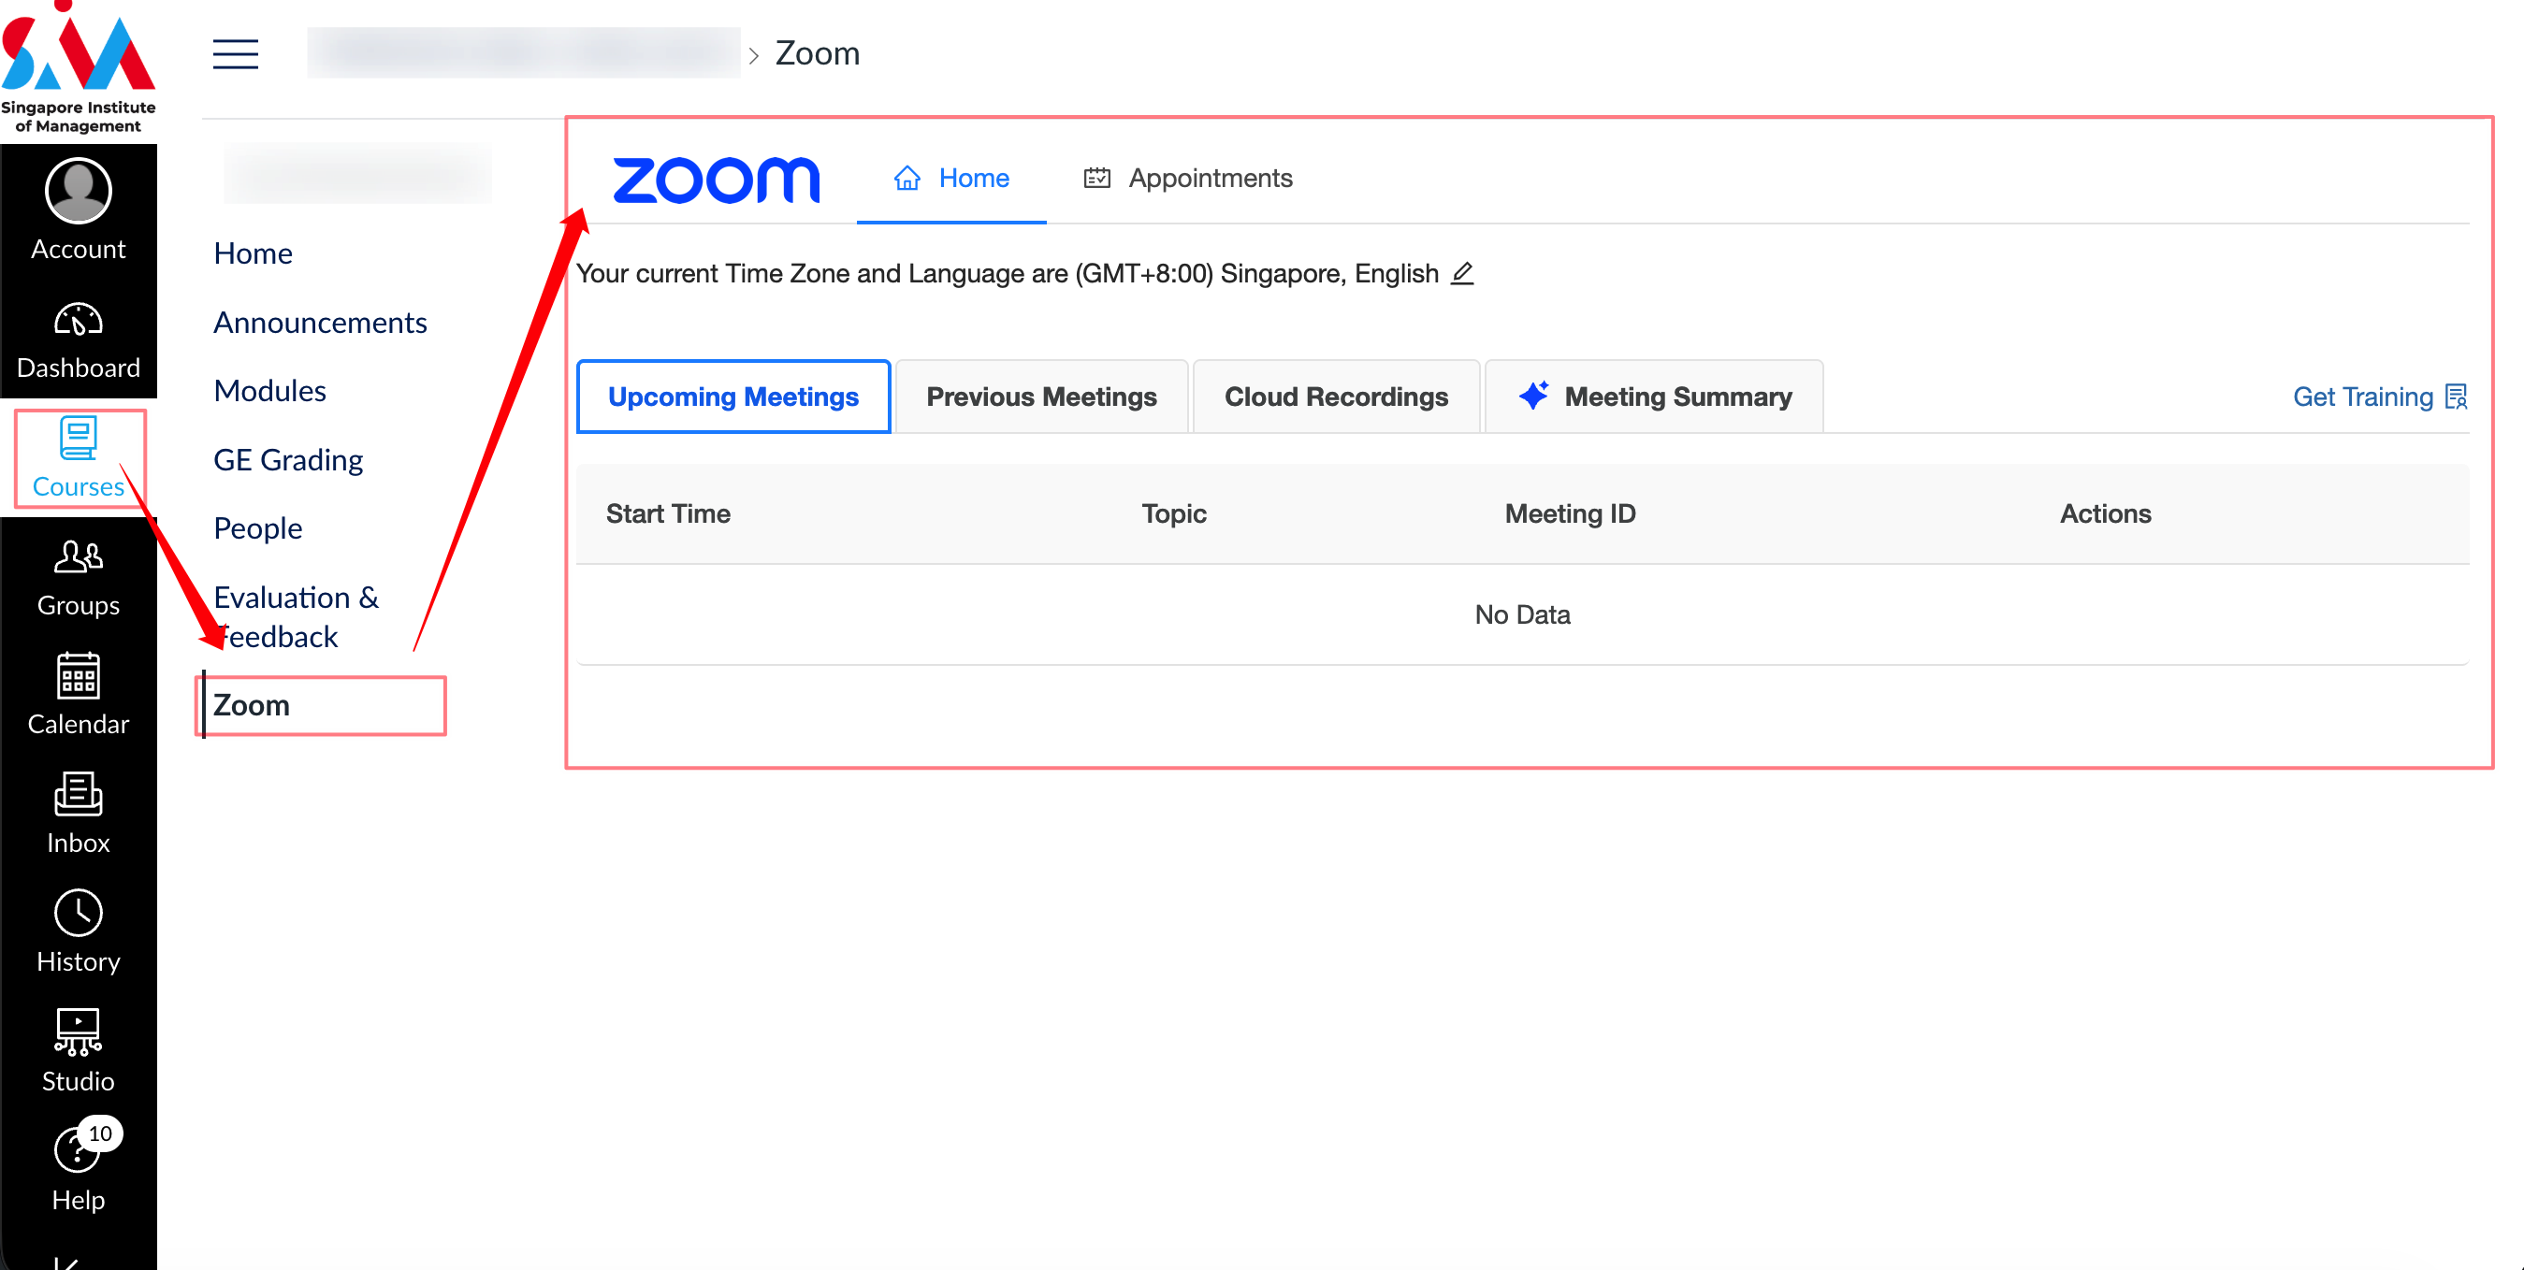Go to the Dashboard speedometer icon
The width and height of the screenshot is (2524, 1270).
pos(79,320)
